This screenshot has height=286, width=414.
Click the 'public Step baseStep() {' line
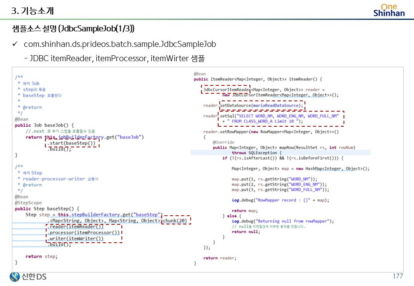point(47,209)
